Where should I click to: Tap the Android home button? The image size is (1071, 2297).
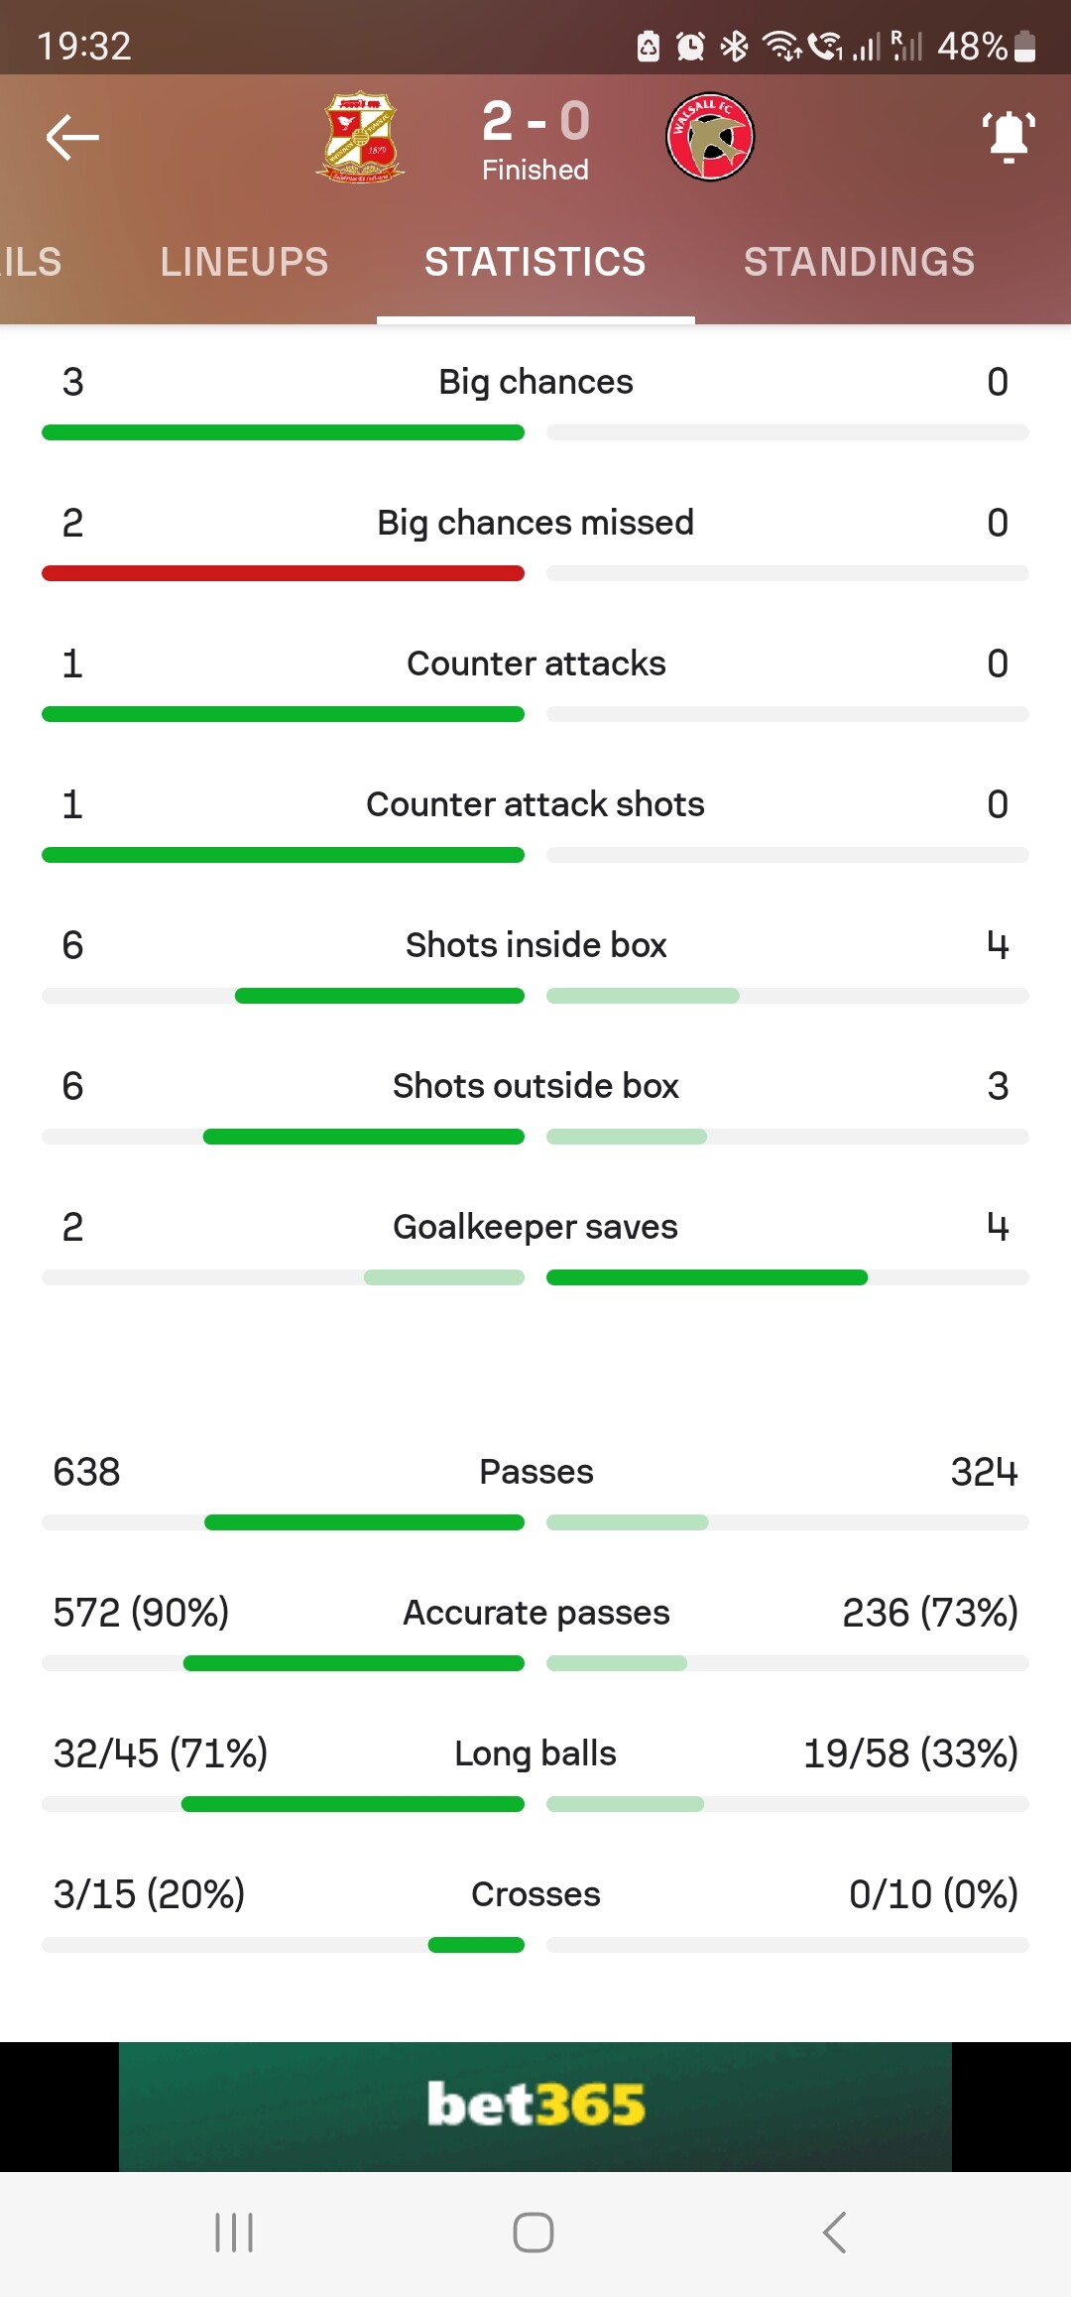pos(534,2233)
